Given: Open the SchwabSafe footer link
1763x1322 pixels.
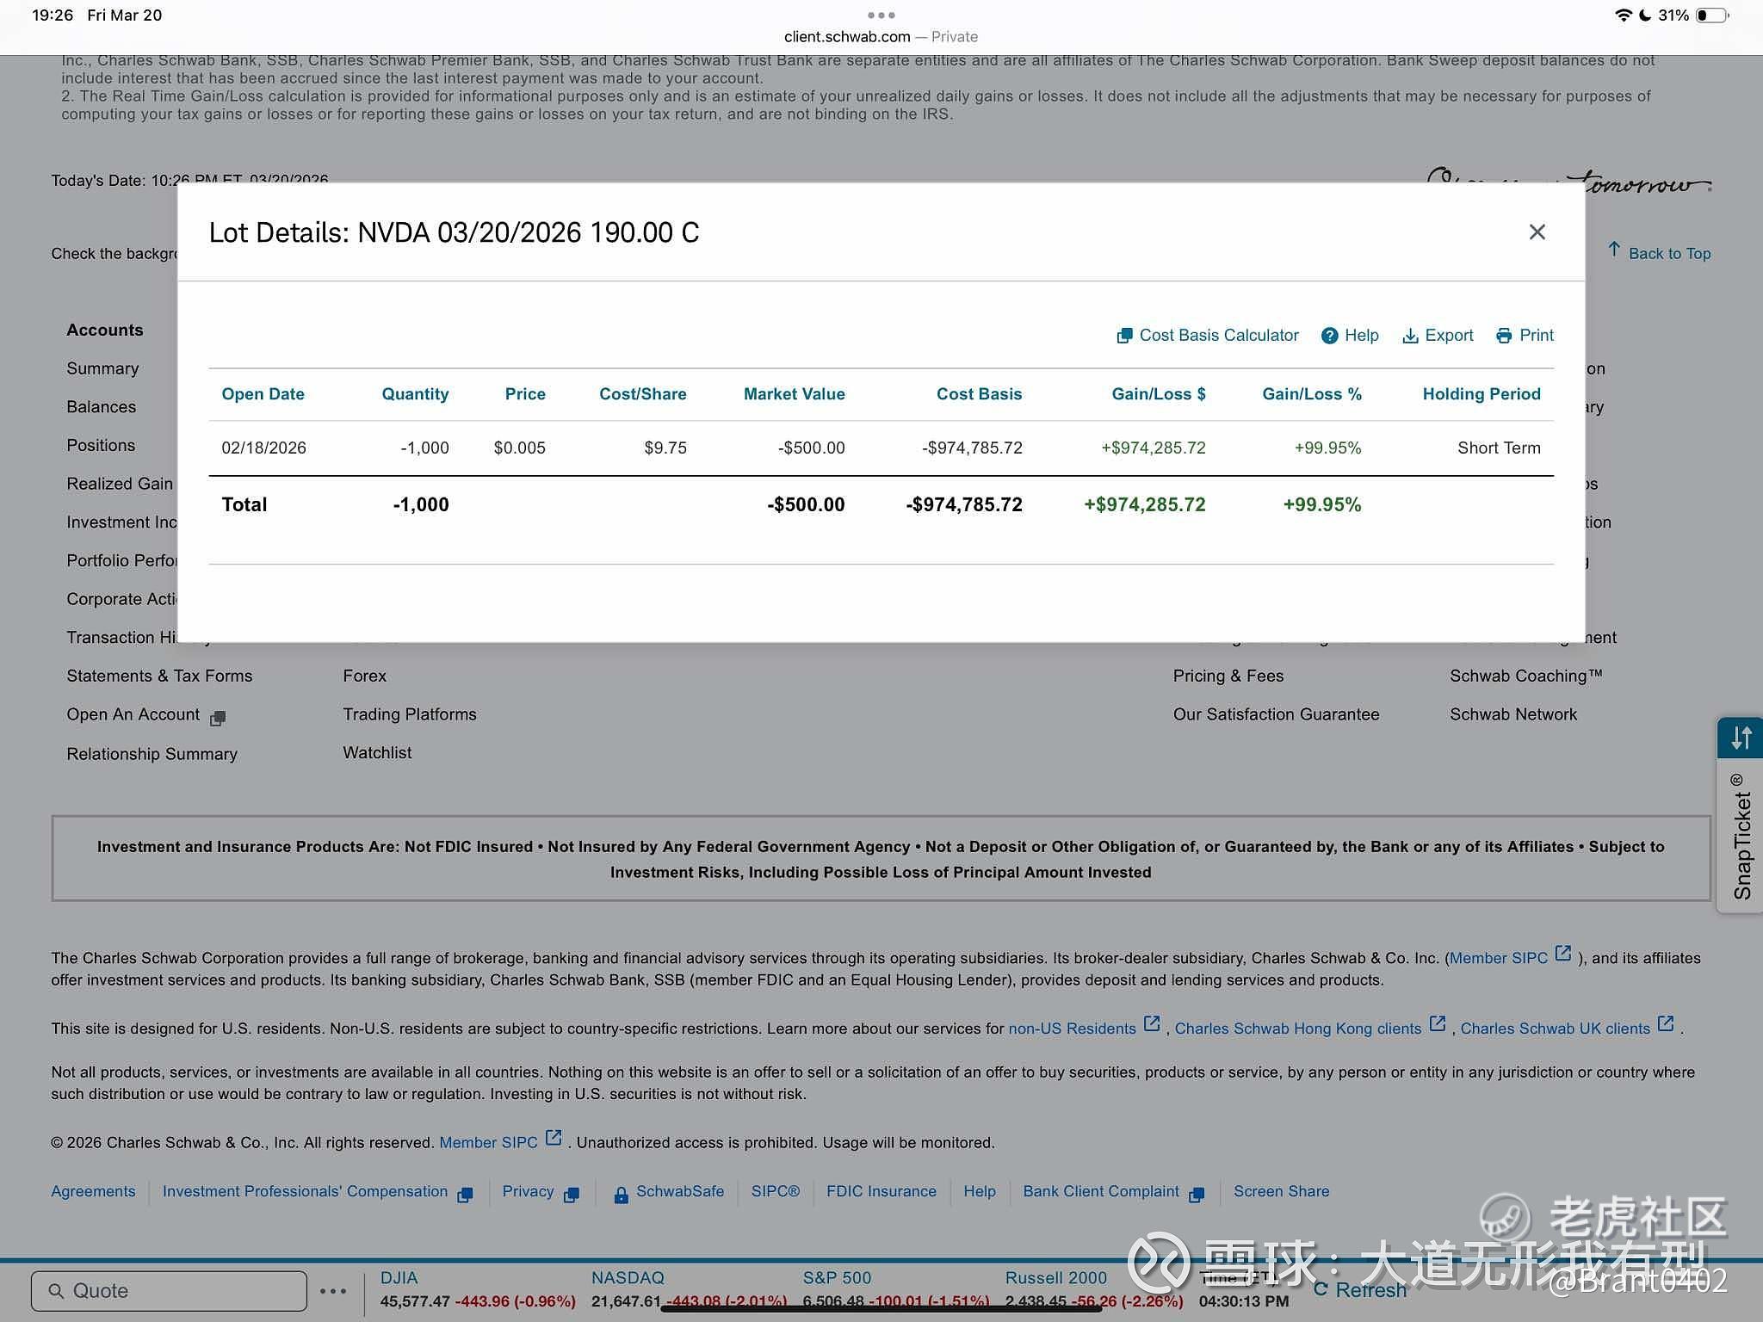Looking at the screenshot, I should coord(679,1192).
